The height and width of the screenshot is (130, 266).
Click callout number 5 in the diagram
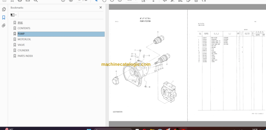point(149,55)
